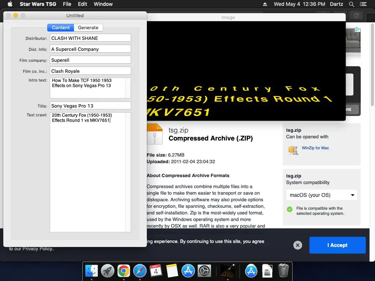Expand the System compatibility macOS dropdown

322,195
